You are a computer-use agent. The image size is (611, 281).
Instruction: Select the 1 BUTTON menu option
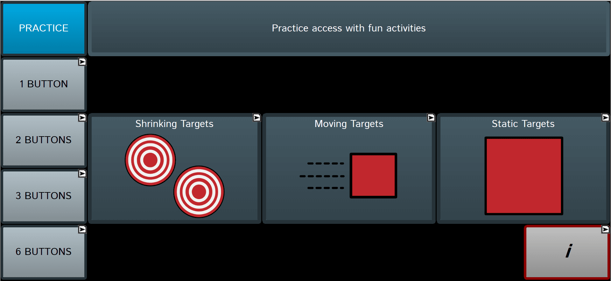tap(44, 84)
